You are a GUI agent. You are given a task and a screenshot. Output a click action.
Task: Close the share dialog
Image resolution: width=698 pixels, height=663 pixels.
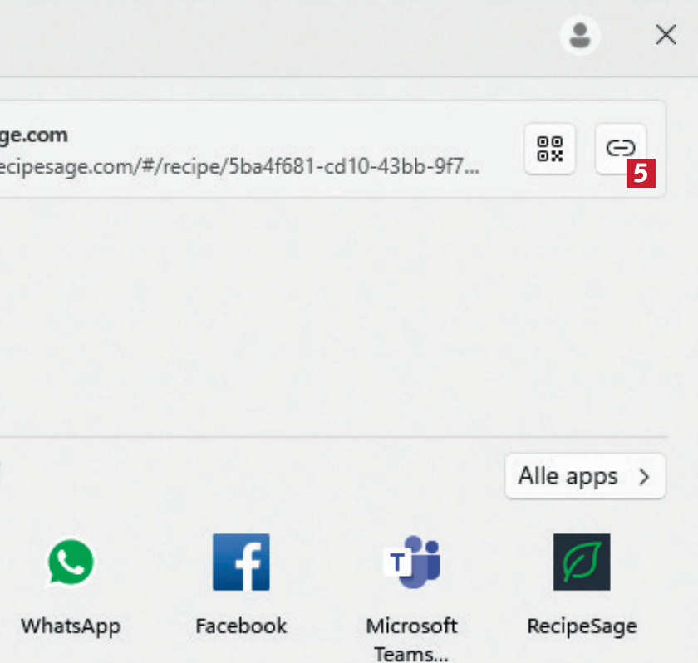[666, 35]
